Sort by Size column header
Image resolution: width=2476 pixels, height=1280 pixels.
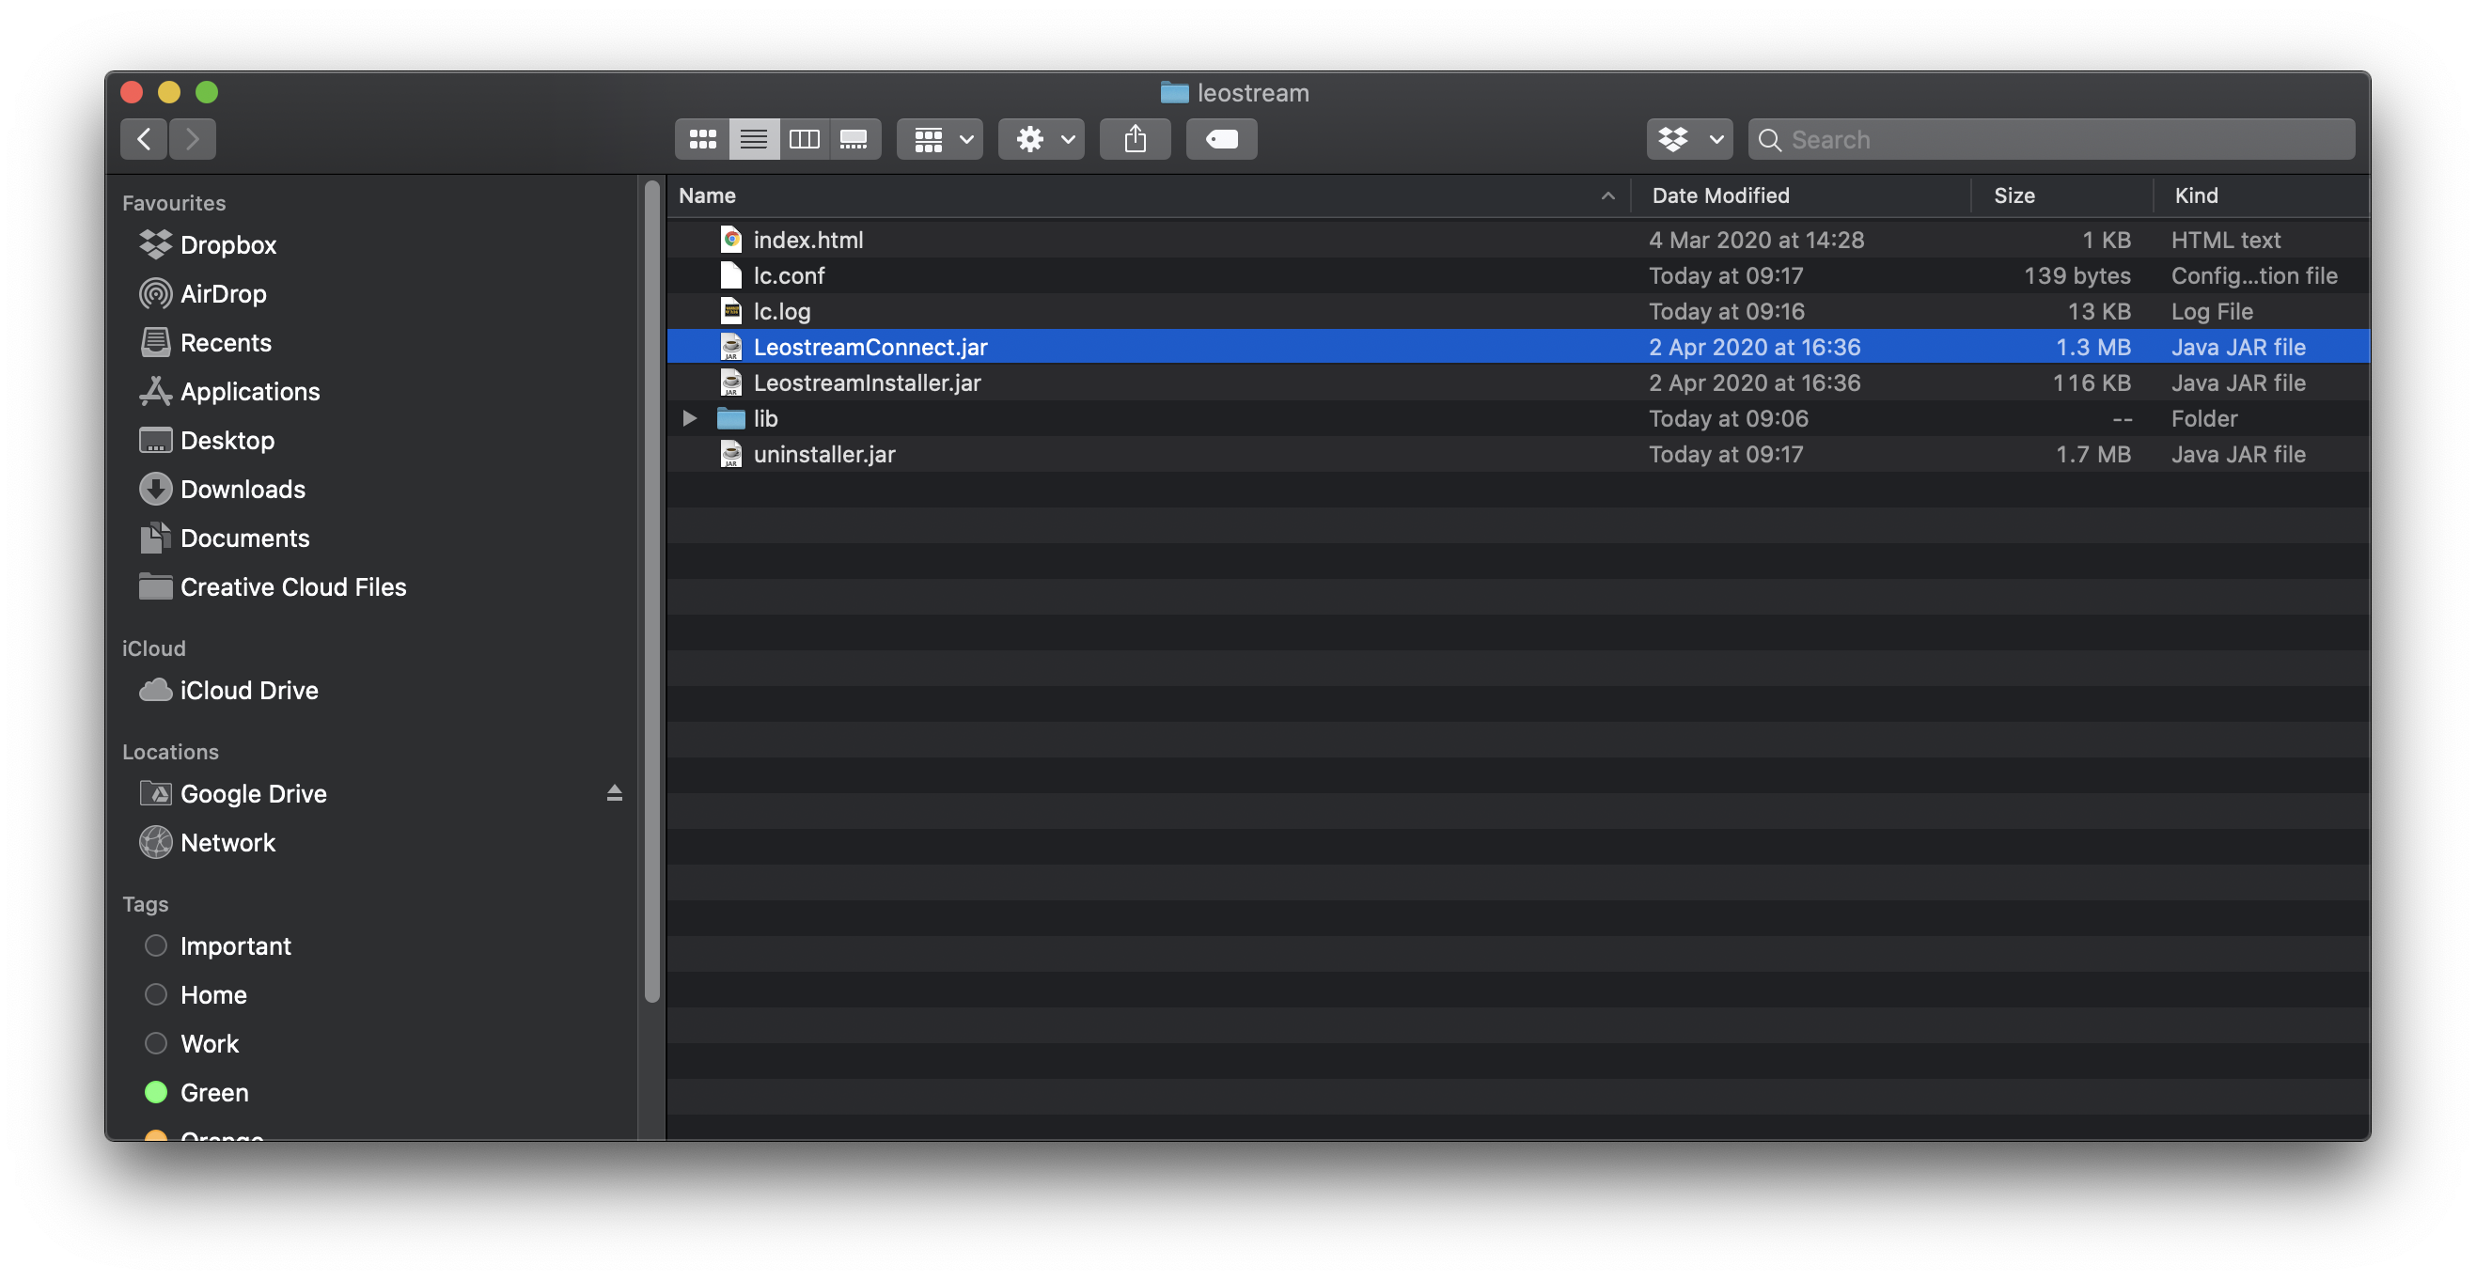2014,196
